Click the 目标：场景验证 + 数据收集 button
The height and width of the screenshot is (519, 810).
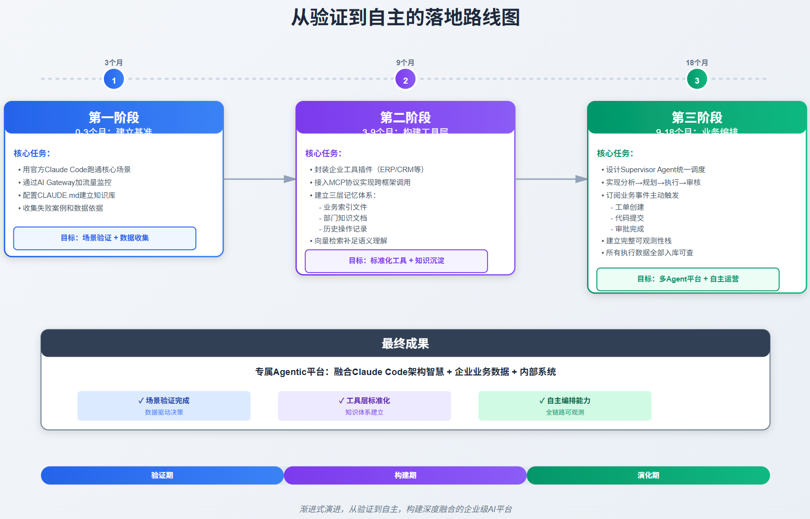click(105, 238)
